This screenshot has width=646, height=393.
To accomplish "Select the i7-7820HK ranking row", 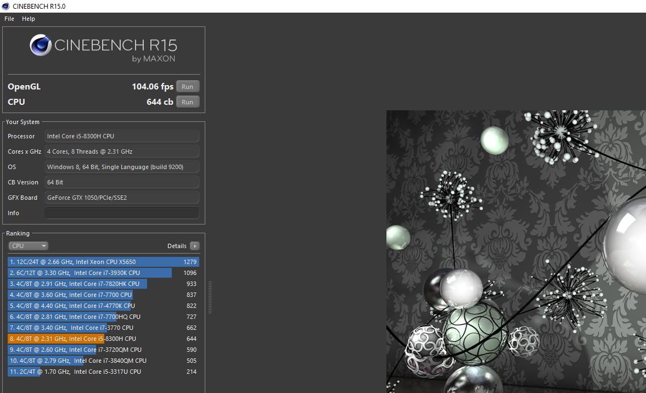I will click(103, 284).
